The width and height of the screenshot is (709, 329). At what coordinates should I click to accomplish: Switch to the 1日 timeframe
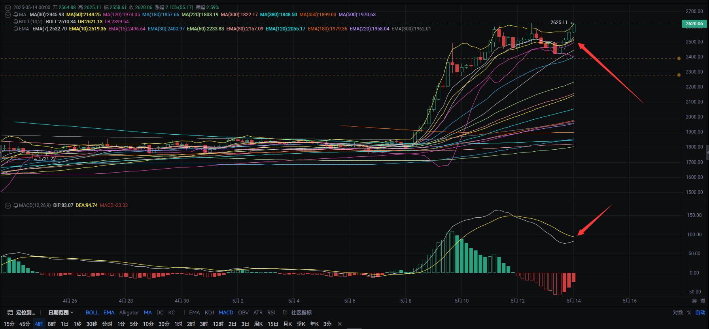[64, 324]
